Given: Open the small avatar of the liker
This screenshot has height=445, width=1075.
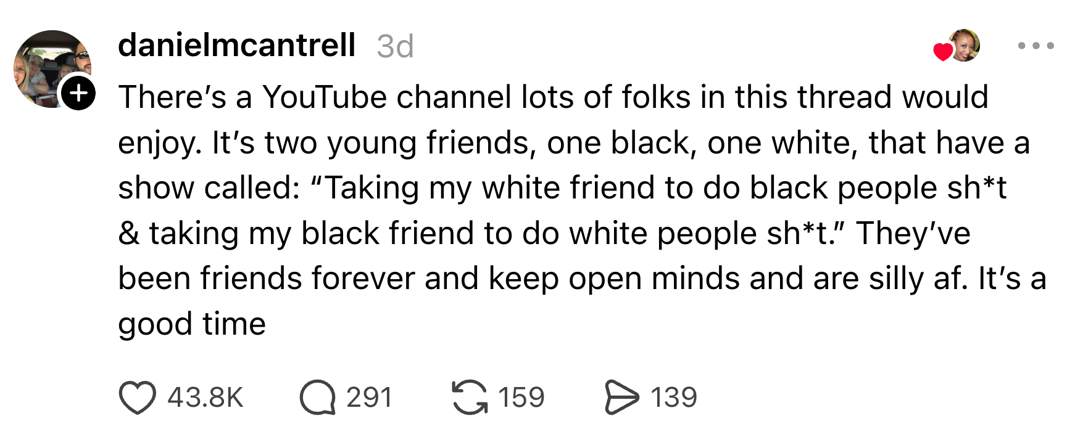Looking at the screenshot, I should (965, 46).
